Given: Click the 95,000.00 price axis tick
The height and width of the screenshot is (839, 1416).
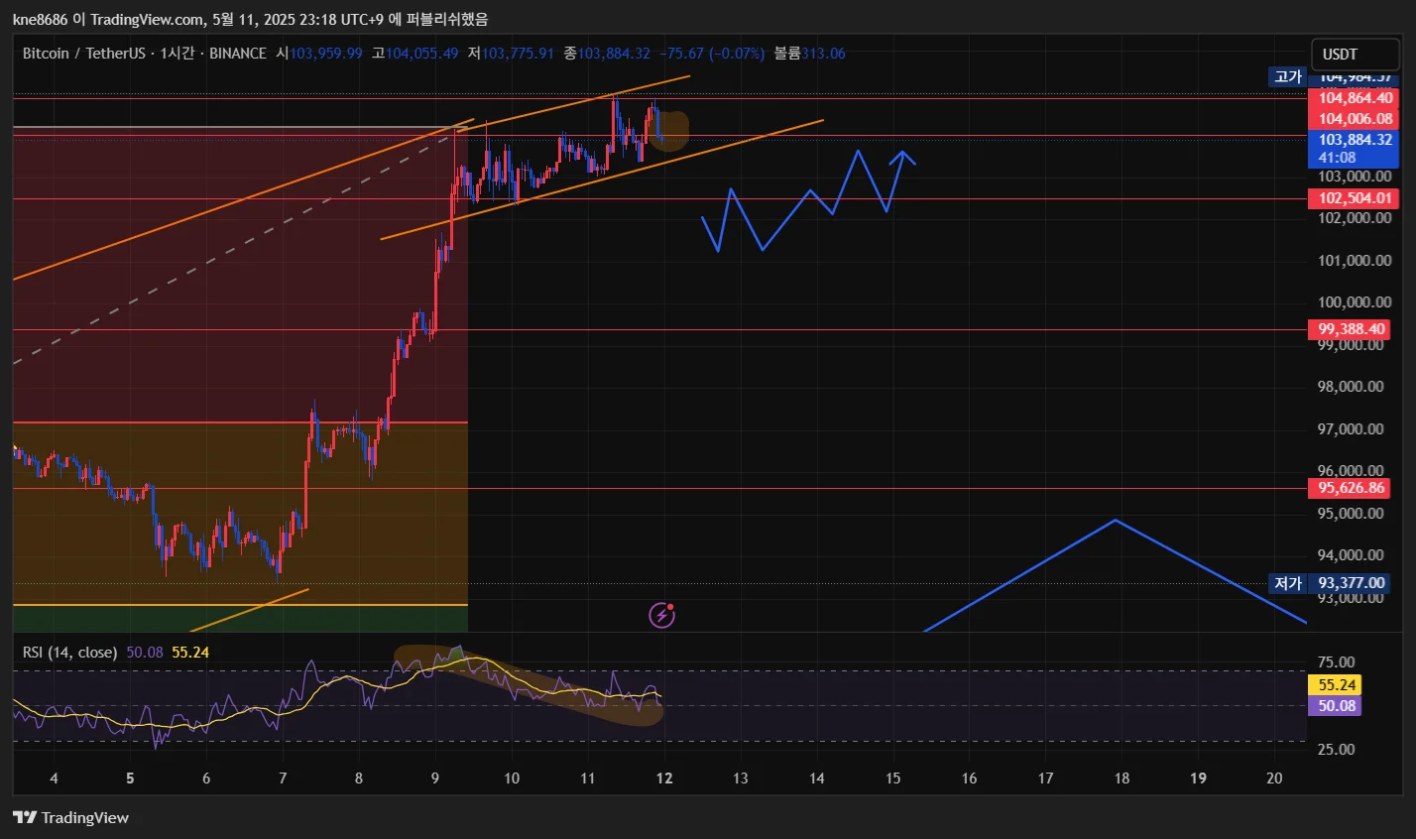Looking at the screenshot, I should coord(1351,514).
